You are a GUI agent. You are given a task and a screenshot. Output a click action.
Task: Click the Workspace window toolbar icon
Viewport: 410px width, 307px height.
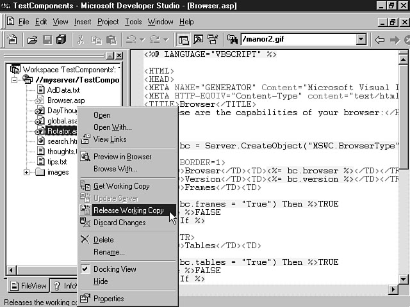[184, 40]
